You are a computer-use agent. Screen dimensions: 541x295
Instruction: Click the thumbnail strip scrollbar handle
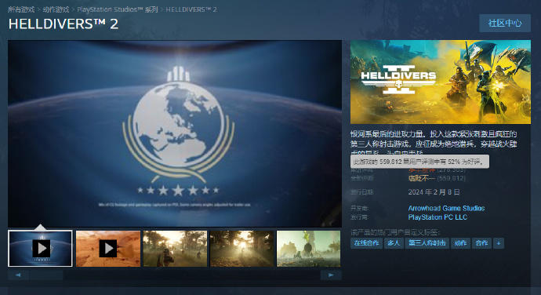46,275
